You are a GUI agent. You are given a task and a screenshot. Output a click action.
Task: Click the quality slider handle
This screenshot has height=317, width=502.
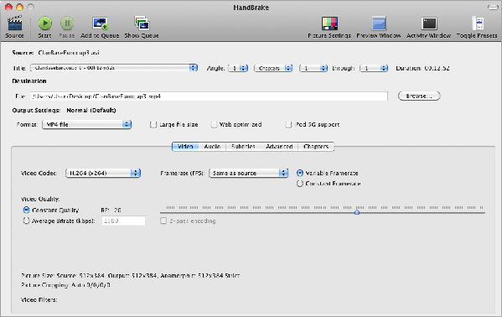point(357,212)
